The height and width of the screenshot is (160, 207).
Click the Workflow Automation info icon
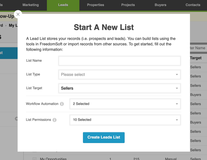pos(62,104)
